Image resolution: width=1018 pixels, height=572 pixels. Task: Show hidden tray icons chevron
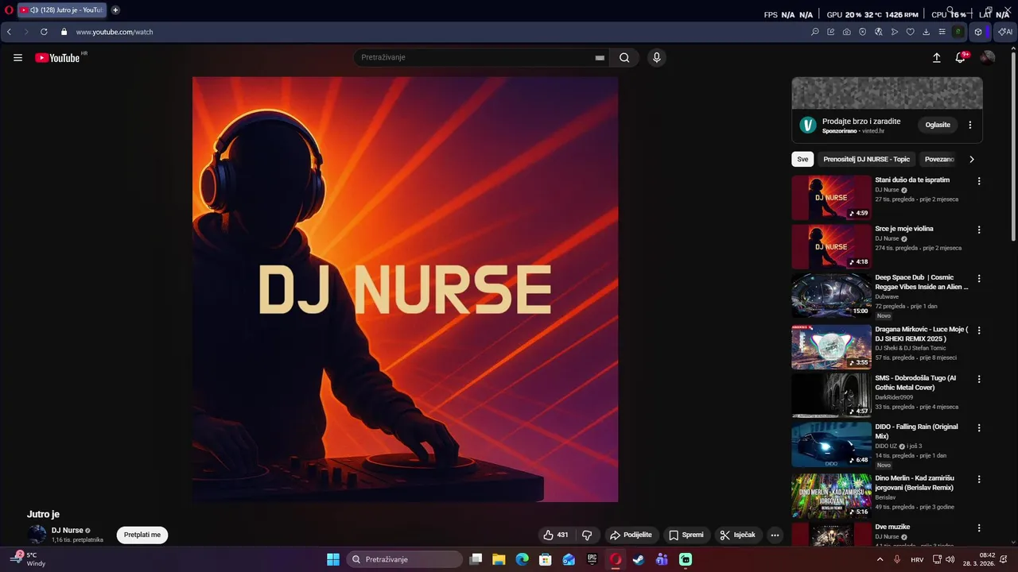point(879,559)
